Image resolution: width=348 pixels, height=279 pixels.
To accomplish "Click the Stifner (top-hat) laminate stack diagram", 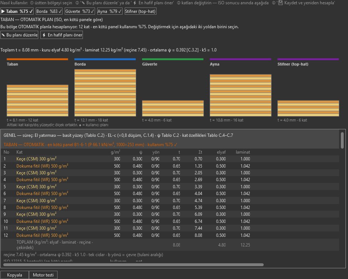I will pos(308,108).
